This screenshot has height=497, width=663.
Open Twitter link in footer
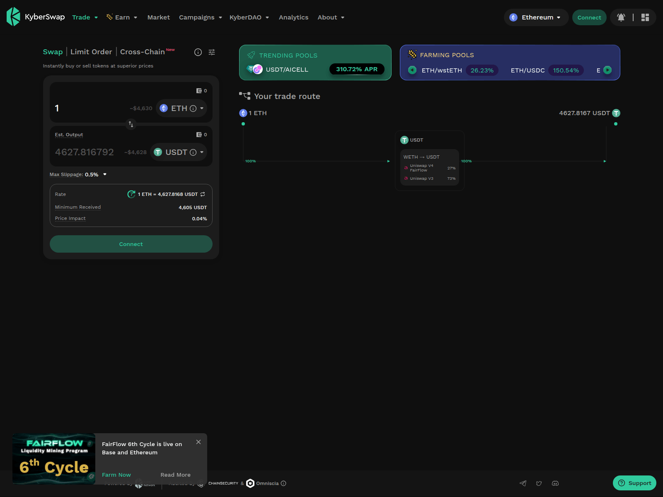tap(539, 483)
